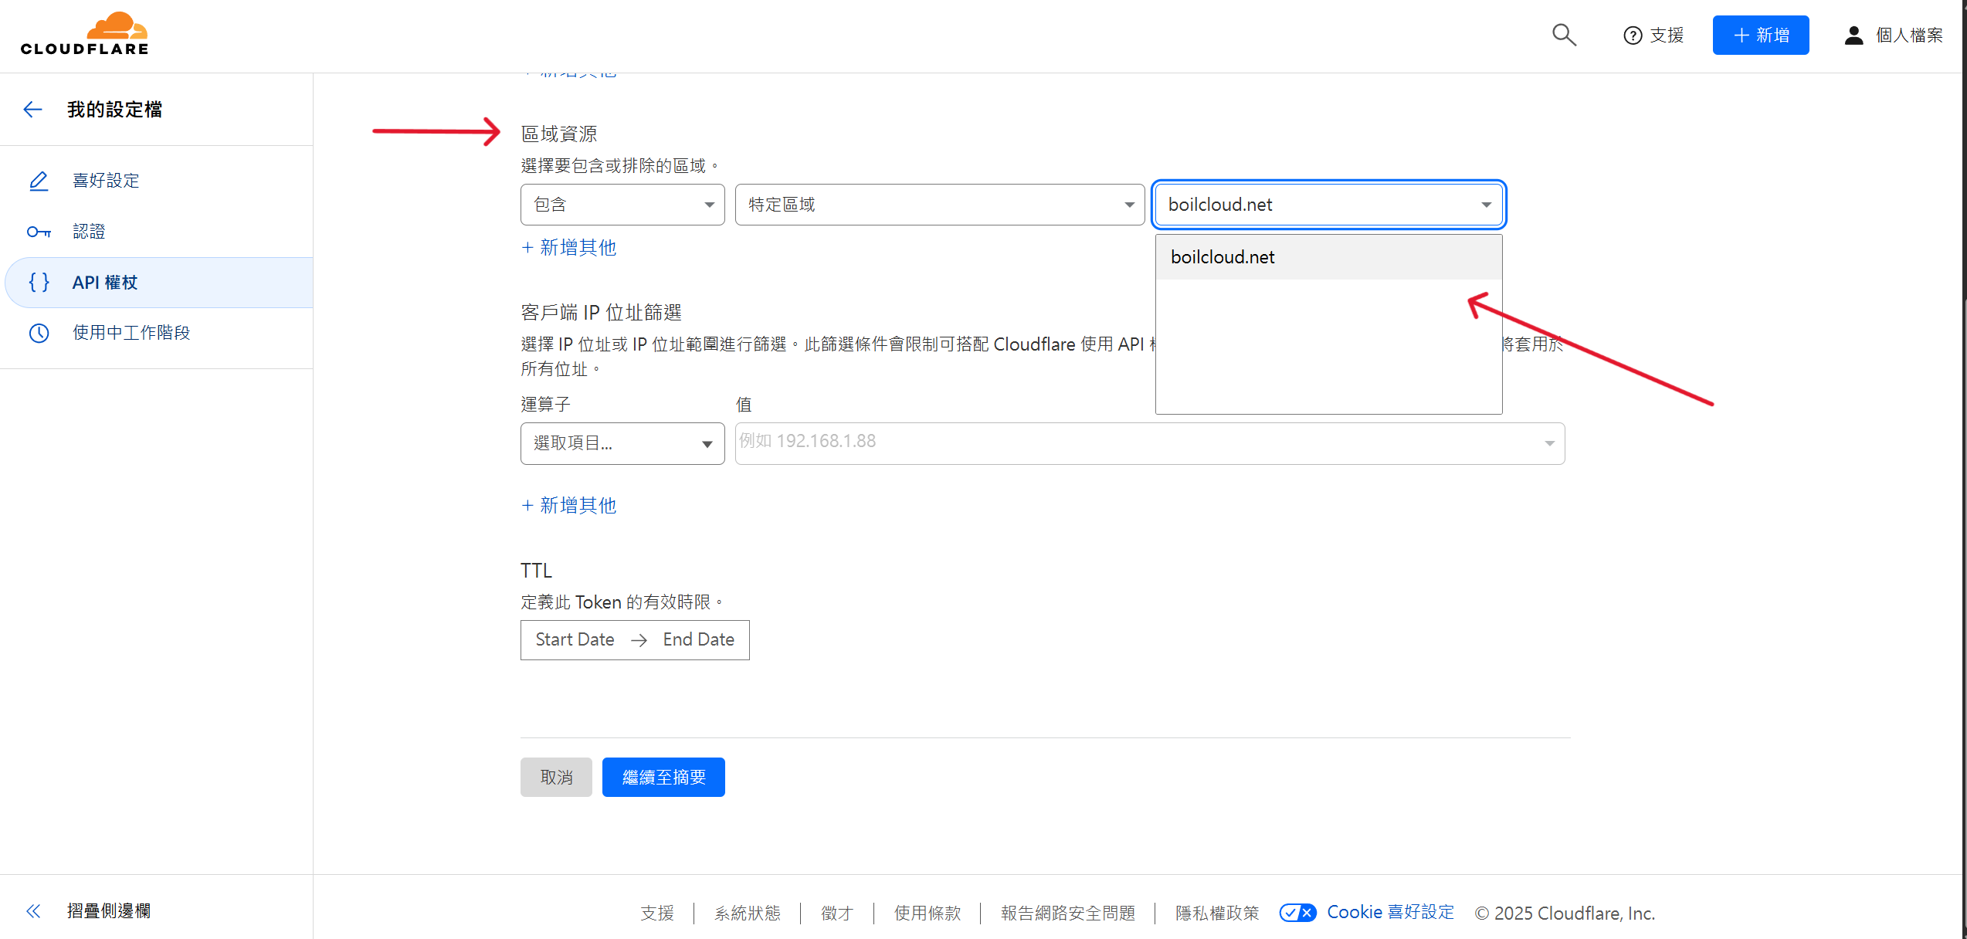The height and width of the screenshot is (939, 1967).
Task: Click the 取消 button
Action: (556, 777)
